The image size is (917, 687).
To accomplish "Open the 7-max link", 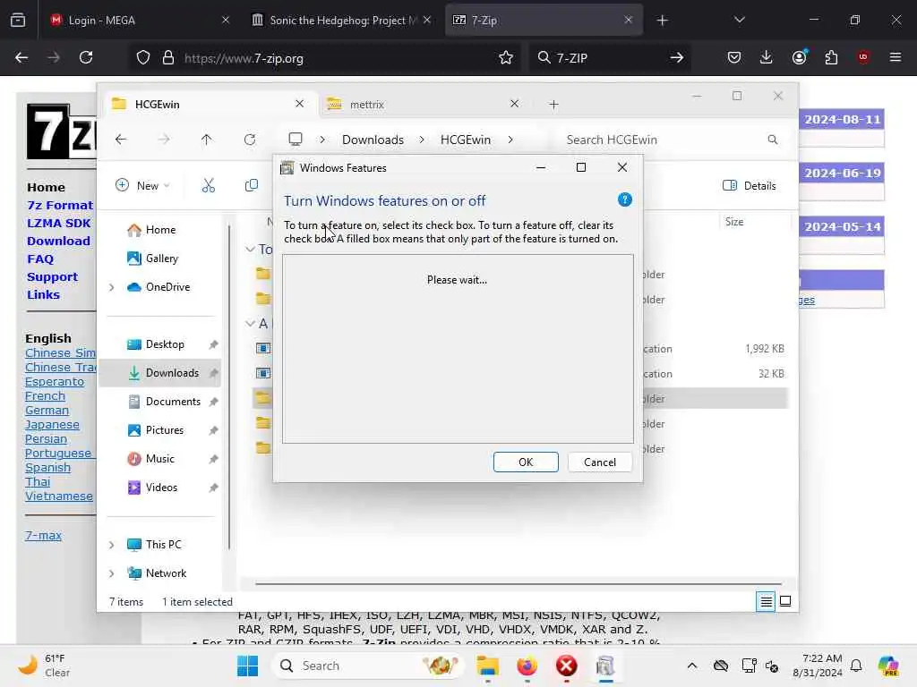I will (43, 535).
